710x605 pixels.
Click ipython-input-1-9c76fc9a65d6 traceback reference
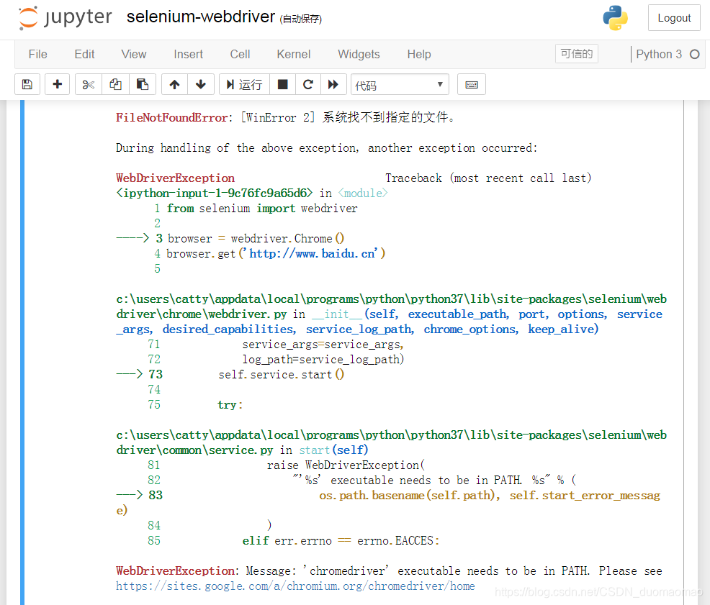[214, 194]
